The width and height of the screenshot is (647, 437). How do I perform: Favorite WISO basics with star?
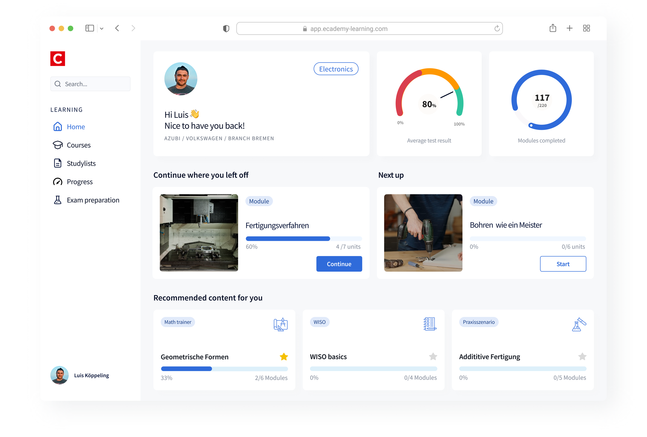coord(433,356)
